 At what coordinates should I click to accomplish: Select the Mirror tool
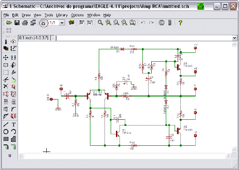tap(6, 65)
